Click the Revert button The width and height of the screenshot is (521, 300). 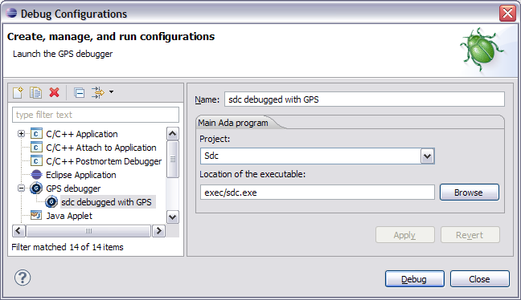(470, 235)
